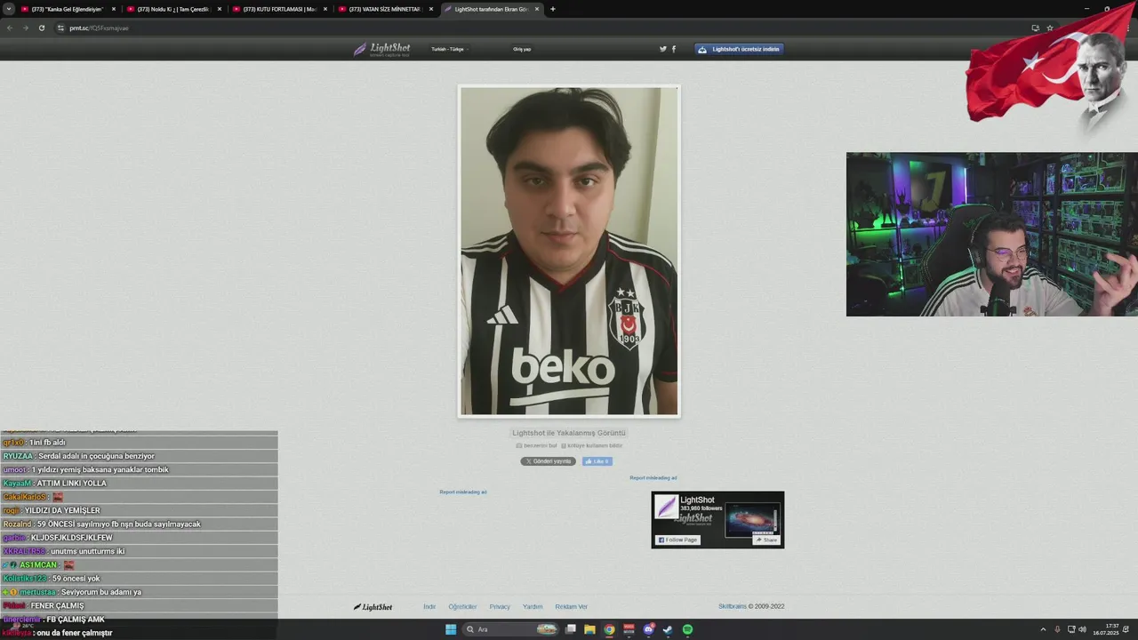1138x640 pixels.
Task: Click the microphone icon in system tray
Action: coord(1057,629)
